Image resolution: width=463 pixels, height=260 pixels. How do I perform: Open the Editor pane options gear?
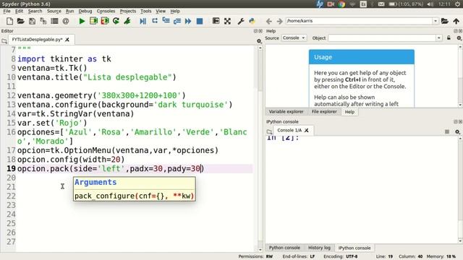pyautogui.click(x=259, y=41)
